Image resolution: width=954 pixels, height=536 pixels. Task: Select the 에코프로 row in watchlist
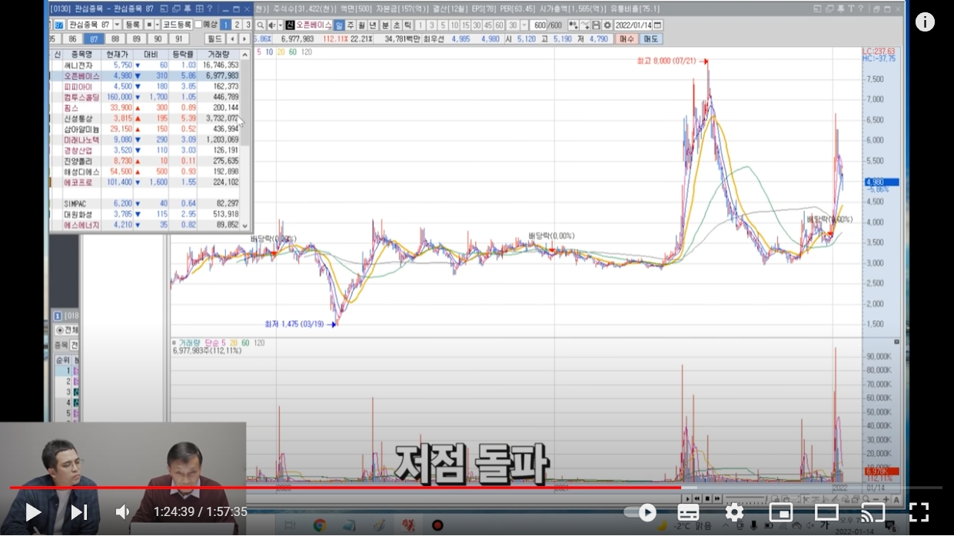point(145,182)
